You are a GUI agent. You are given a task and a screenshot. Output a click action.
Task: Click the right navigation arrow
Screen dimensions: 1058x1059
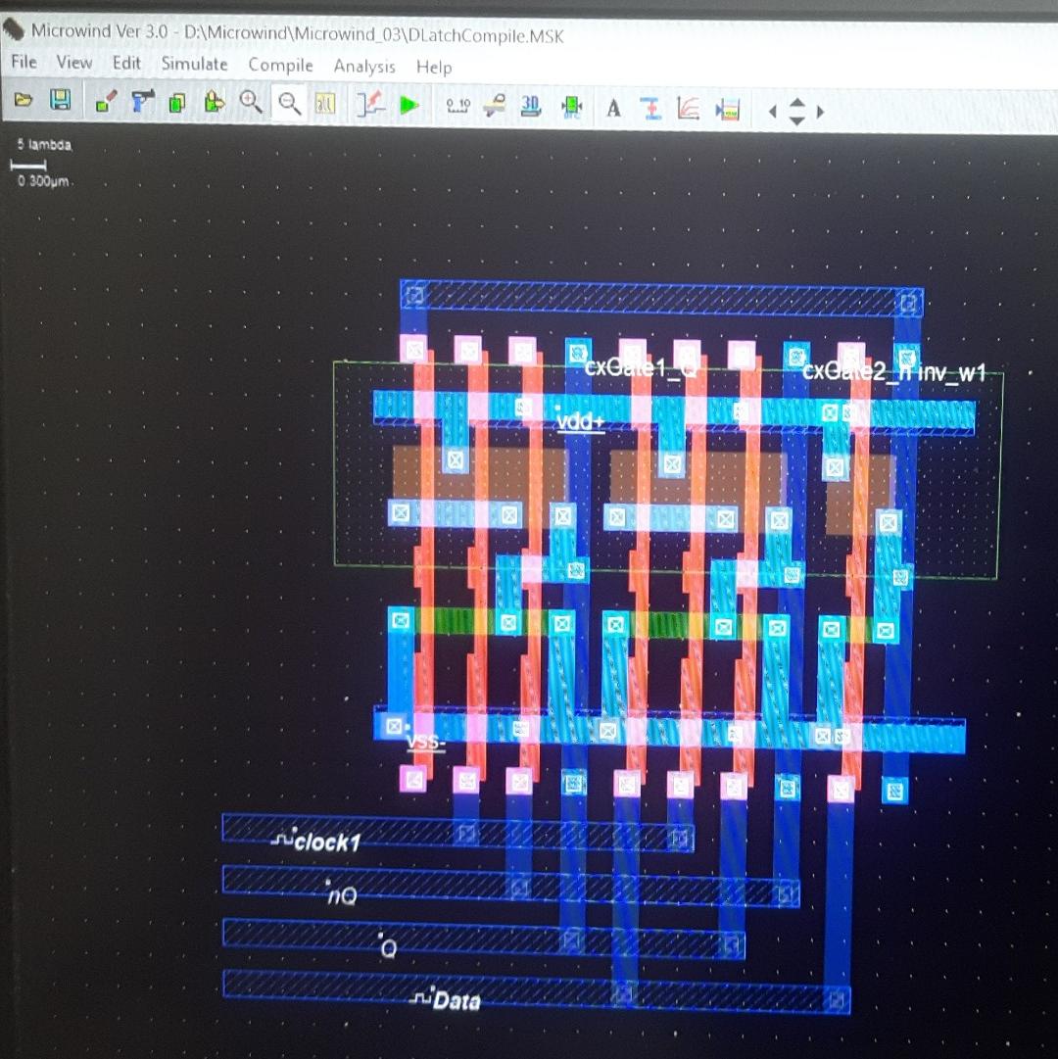(x=819, y=112)
